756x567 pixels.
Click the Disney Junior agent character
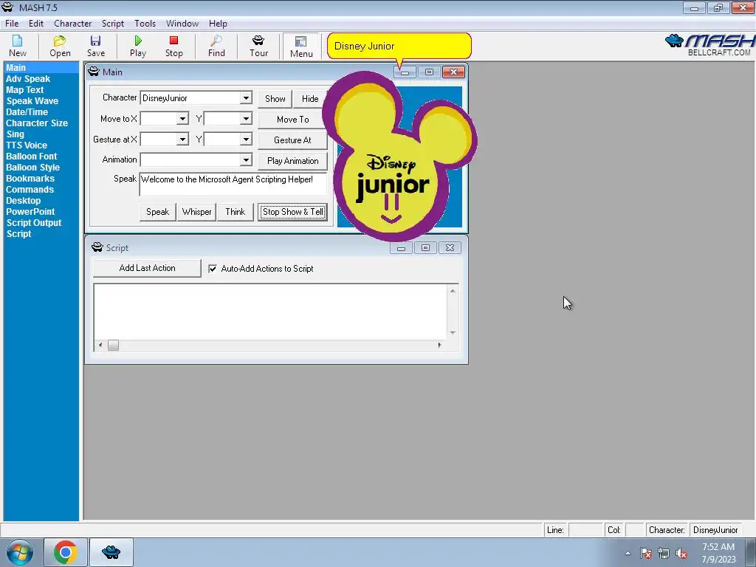click(399, 157)
